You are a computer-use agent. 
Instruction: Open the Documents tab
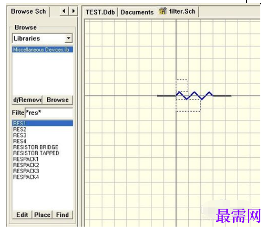pos(137,12)
